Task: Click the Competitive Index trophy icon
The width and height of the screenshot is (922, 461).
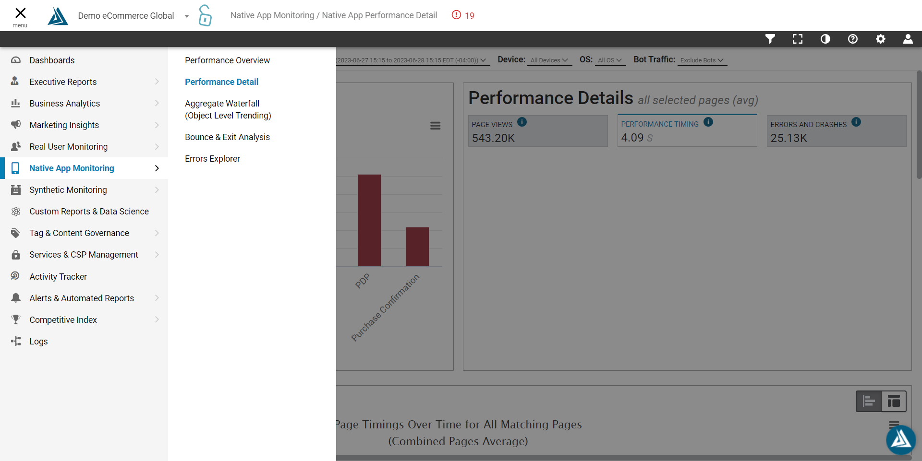Action: [16, 319]
